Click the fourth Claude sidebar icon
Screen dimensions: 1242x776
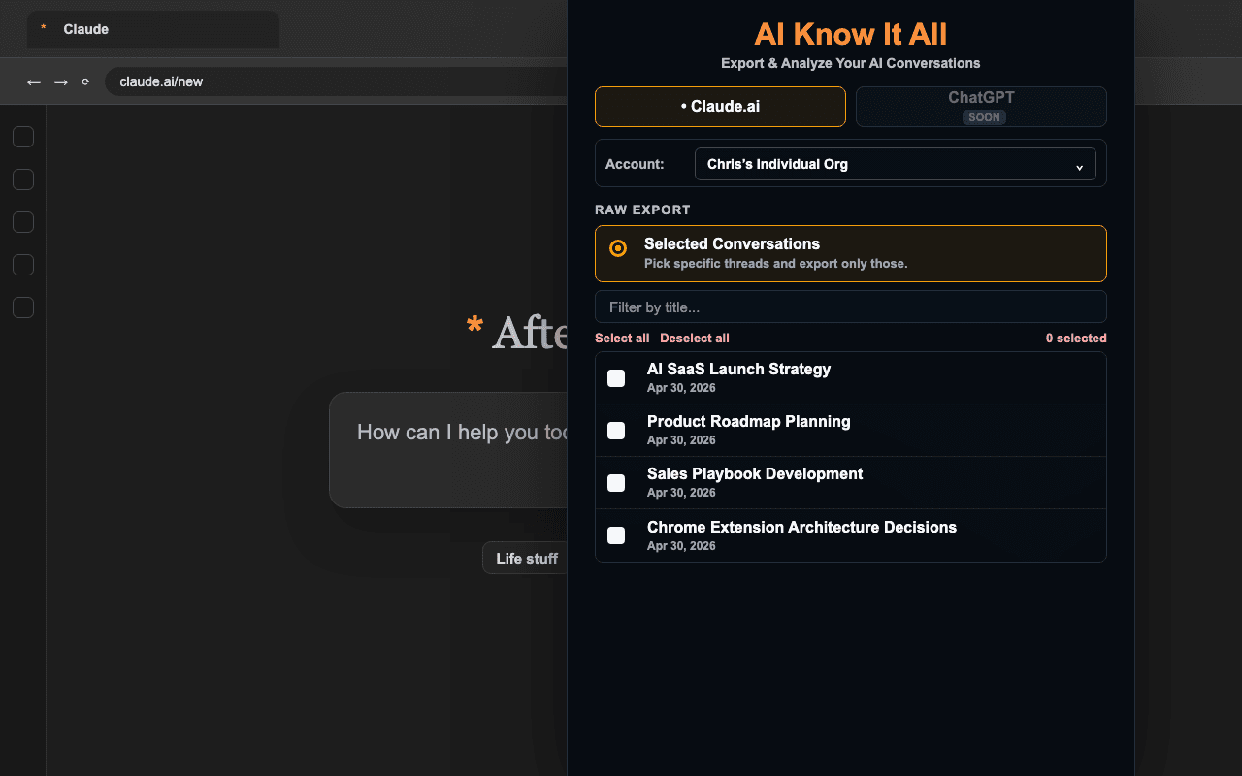point(23,265)
